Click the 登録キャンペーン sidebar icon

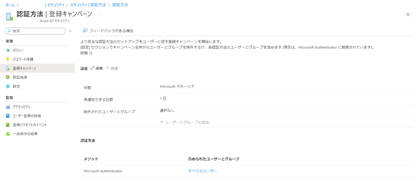coord(8,68)
